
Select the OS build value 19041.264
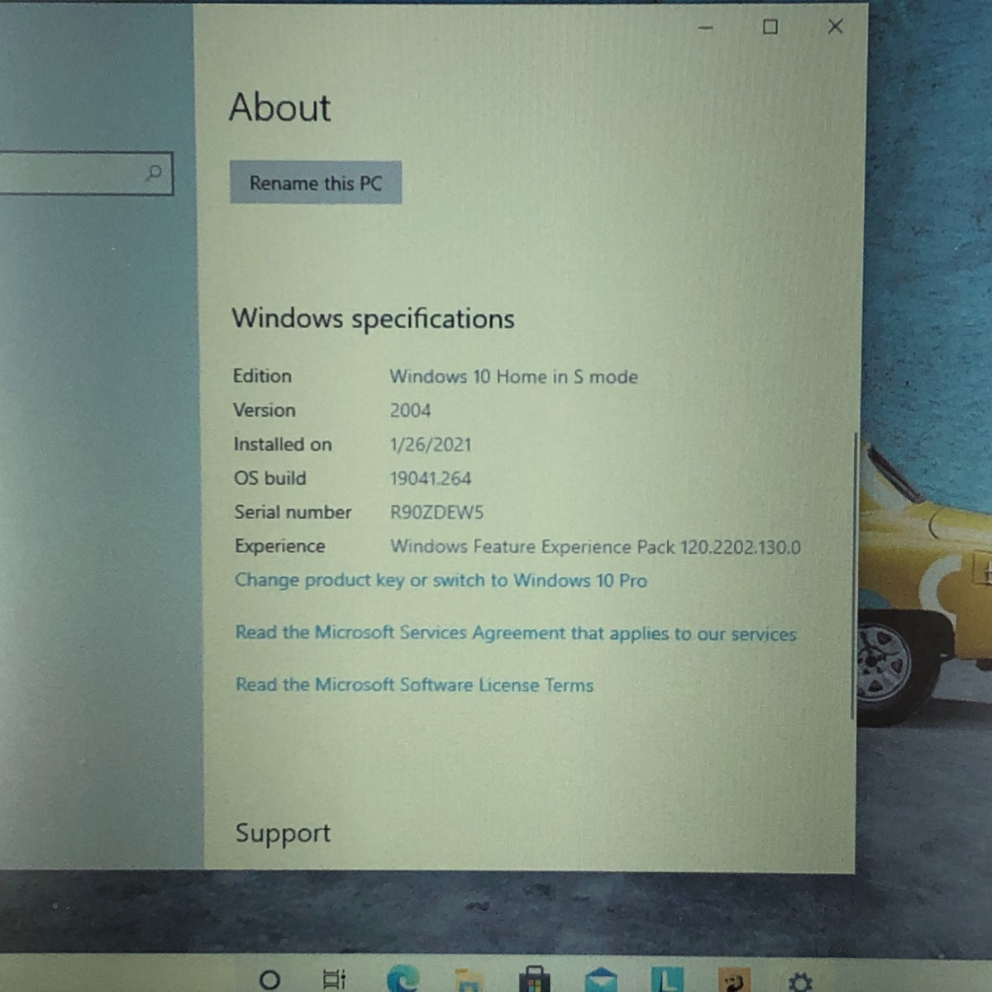point(431,479)
